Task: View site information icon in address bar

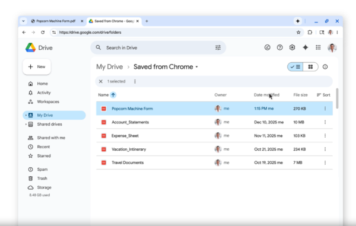Action: [x=54, y=33]
